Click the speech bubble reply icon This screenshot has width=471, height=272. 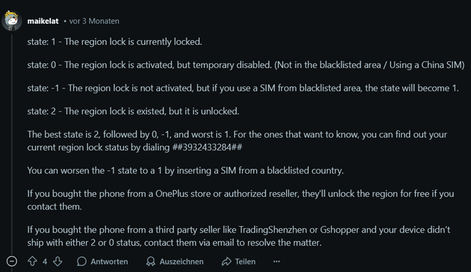[82, 261]
